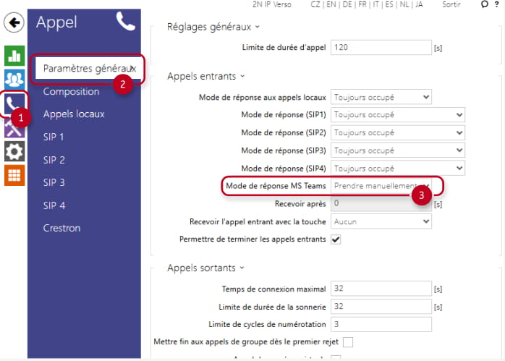Switch language to CZ
The height and width of the screenshot is (361, 505).
(x=315, y=4)
